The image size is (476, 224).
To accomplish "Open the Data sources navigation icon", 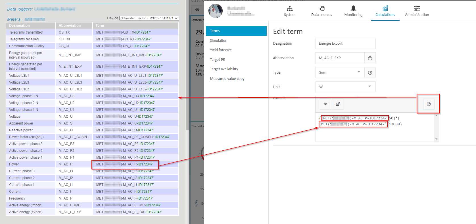I will [x=321, y=9].
